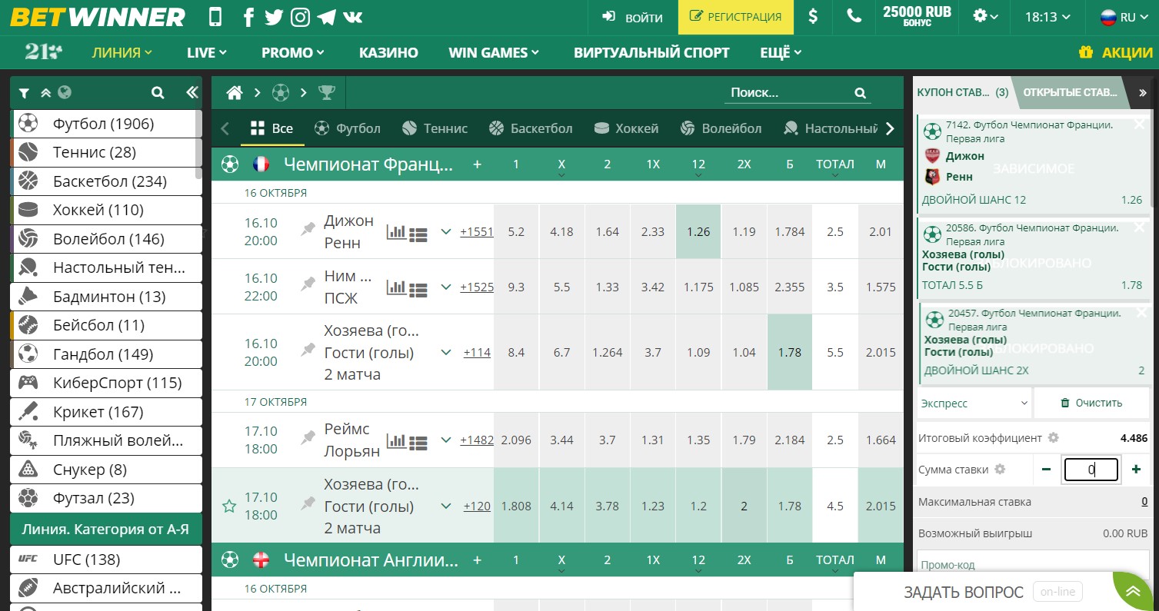Pin the Реймс Лорьян match
Viewport: 1159px width, 611px height.
[x=308, y=437]
